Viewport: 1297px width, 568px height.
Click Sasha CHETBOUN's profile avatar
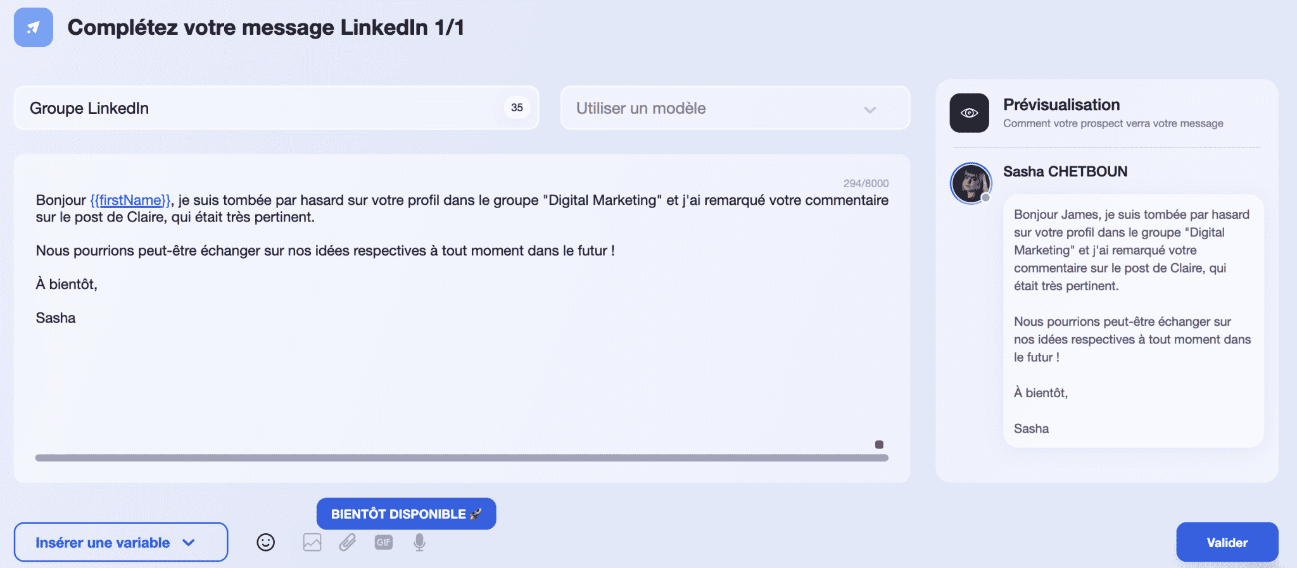pos(971,183)
